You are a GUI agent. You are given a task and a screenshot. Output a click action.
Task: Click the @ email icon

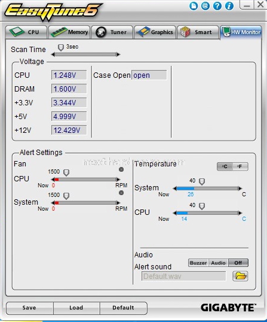click(205, 6)
